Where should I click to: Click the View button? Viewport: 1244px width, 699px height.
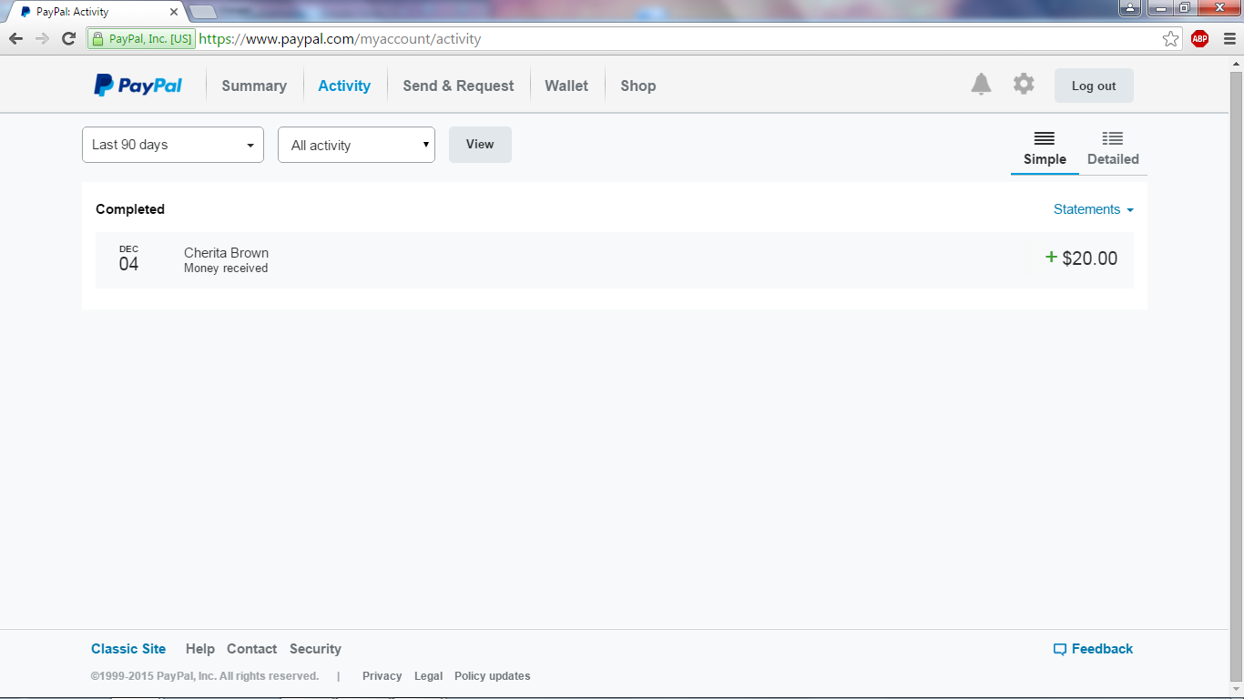pyautogui.click(x=480, y=145)
